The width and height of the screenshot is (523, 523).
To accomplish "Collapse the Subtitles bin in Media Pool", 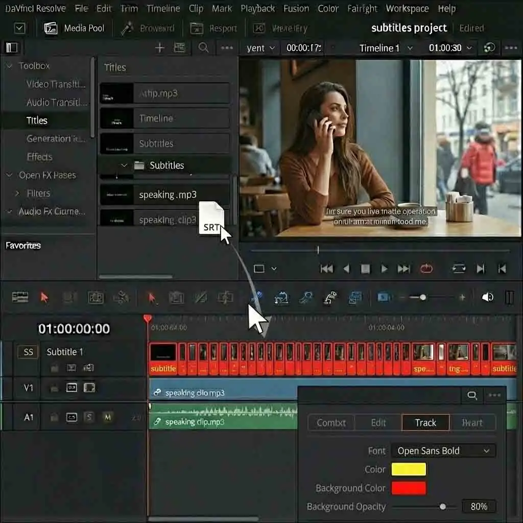I will [x=124, y=165].
